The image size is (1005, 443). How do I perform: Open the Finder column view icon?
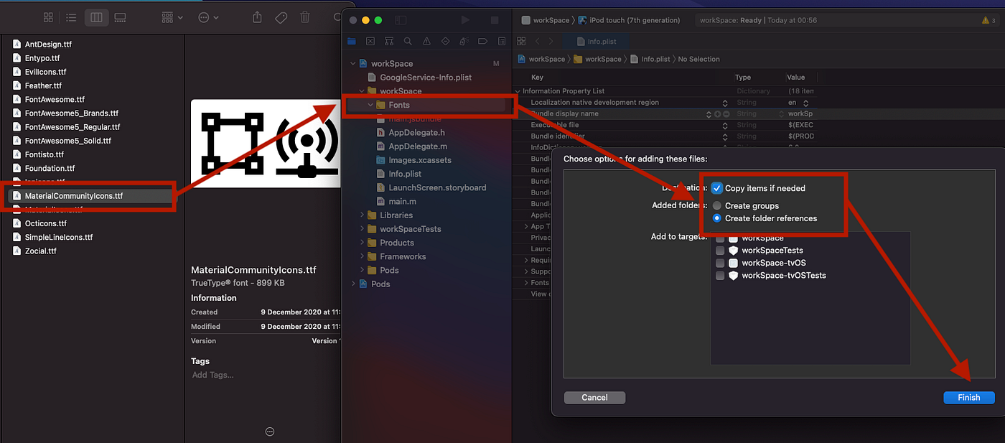tap(96, 17)
